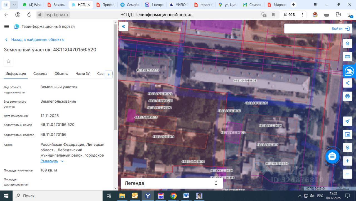Switch to the ул. Цио Google Maps tab
Screen dimensions: 356x201
point(228,5)
